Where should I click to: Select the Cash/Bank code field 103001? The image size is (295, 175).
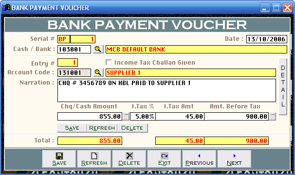click(74, 49)
